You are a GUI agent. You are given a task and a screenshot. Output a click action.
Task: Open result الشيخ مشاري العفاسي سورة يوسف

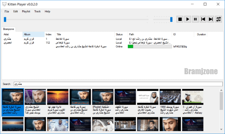(35, 102)
